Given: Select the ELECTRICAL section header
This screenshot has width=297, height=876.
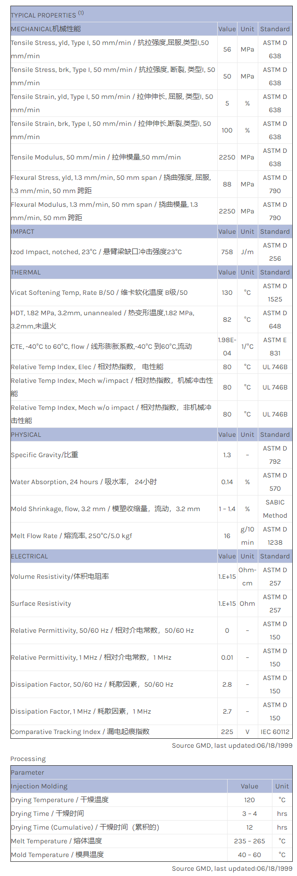Looking at the screenshot, I should tap(29, 556).
